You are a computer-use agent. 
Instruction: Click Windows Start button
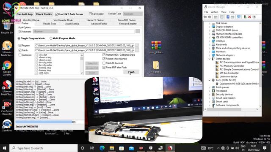pos(5,148)
